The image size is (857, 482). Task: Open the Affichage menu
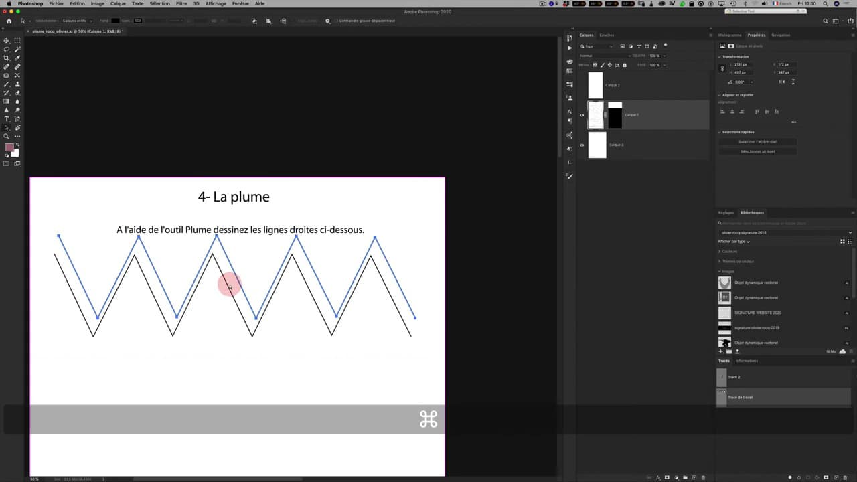click(x=216, y=3)
